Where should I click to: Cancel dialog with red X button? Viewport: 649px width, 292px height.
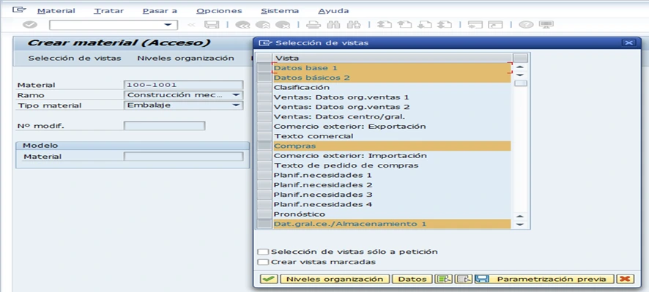coord(625,279)
